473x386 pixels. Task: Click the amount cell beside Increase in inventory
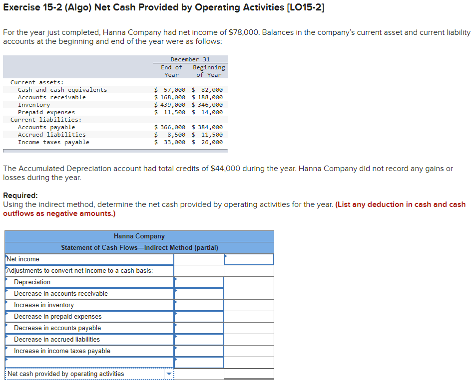coord(199,305)
